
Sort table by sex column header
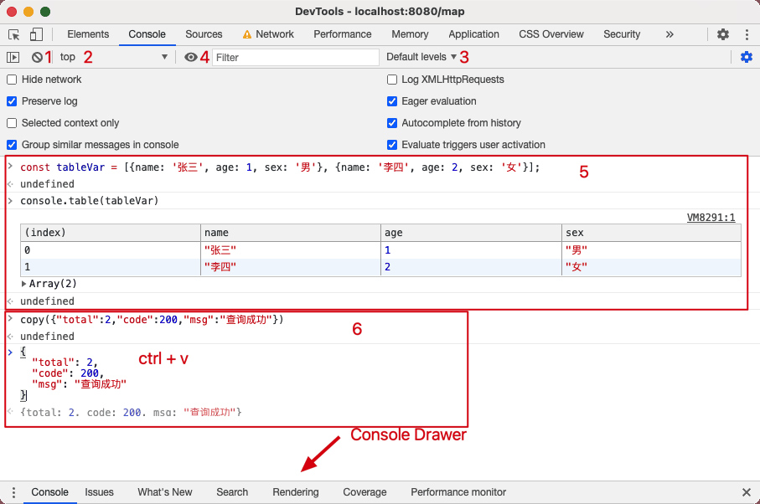[651, 233]
